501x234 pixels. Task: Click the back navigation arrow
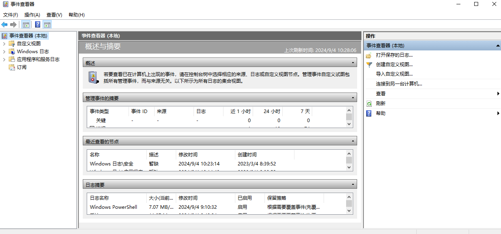coord(4,24)
